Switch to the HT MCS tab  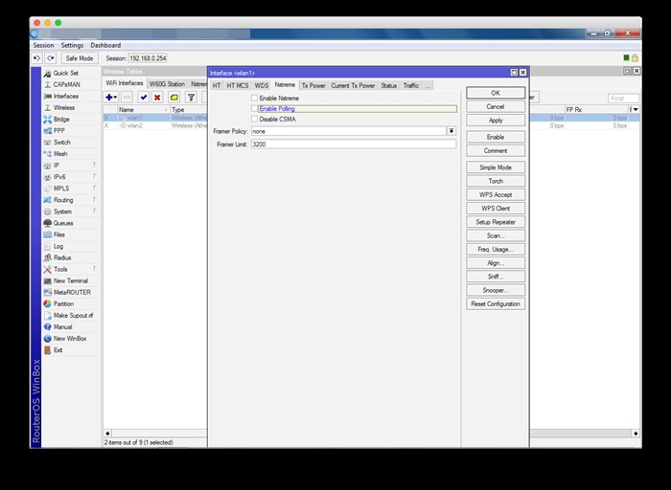pos(238,85)
